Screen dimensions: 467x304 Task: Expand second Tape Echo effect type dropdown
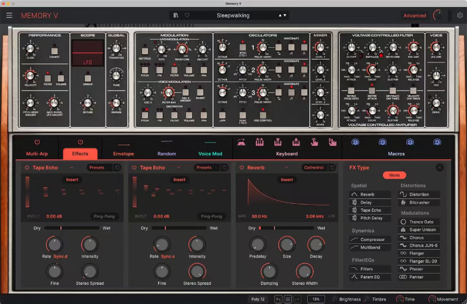point(179,167)
